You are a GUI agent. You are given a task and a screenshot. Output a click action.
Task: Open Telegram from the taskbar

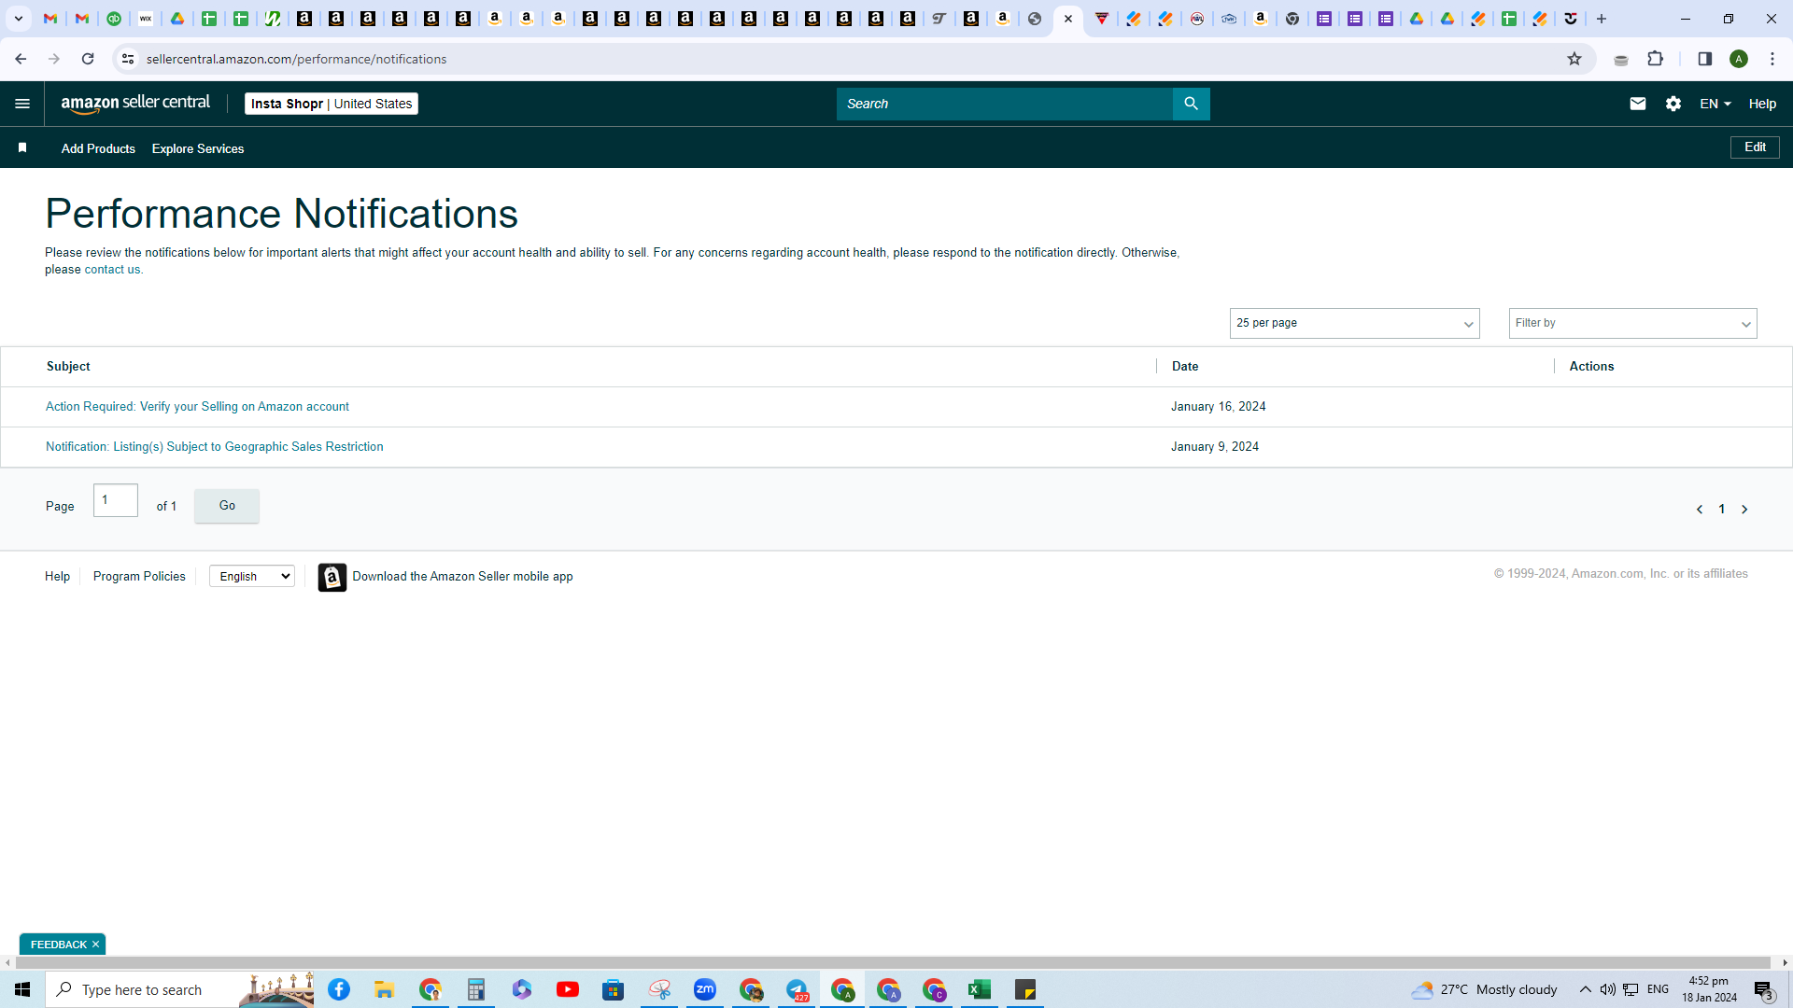click(x=797, y=989)
